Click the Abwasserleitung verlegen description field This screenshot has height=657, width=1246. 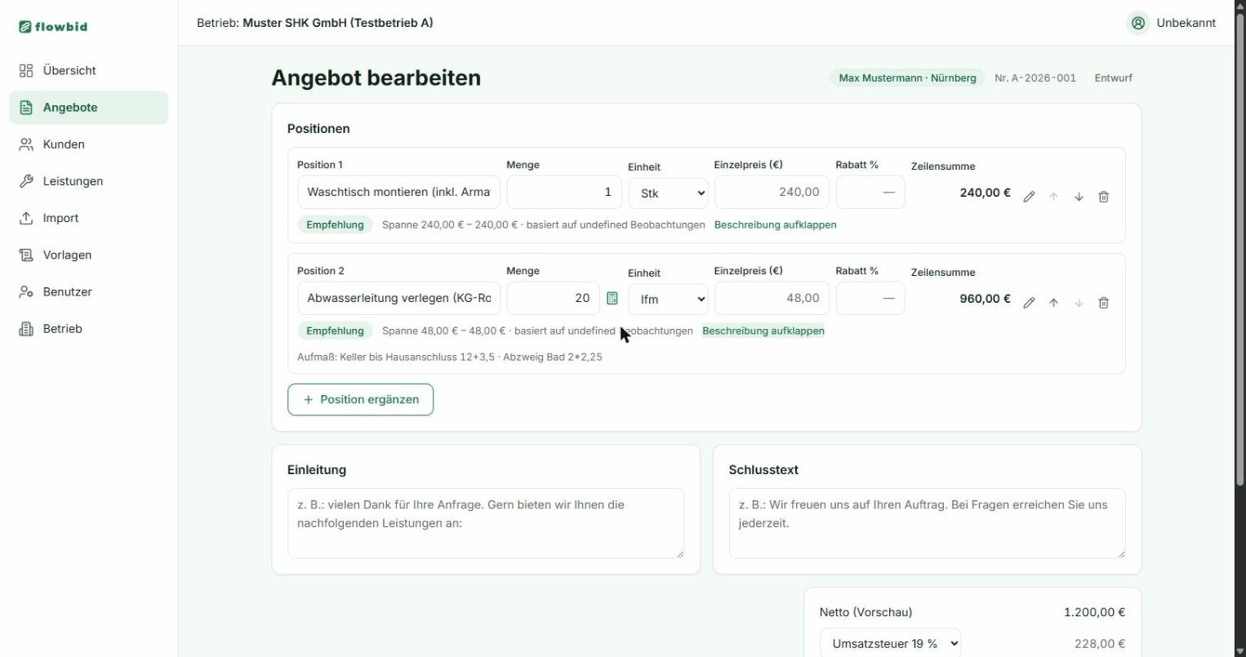pos(398,298)
